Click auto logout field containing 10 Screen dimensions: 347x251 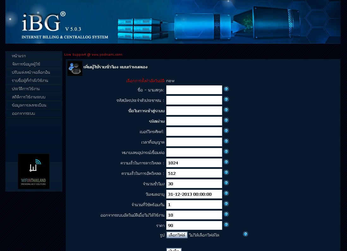point(194,215)
